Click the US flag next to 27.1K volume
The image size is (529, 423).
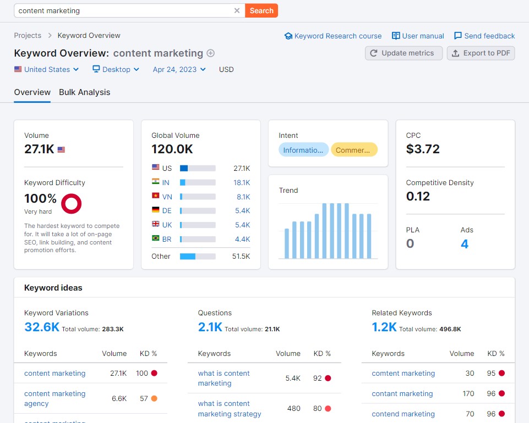(x=61, y=149)
